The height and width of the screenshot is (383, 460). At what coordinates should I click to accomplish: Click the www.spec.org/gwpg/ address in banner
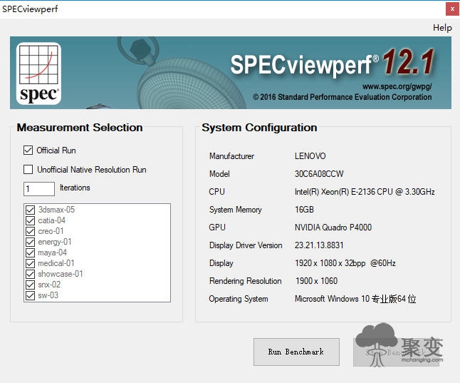coord(397,86)
